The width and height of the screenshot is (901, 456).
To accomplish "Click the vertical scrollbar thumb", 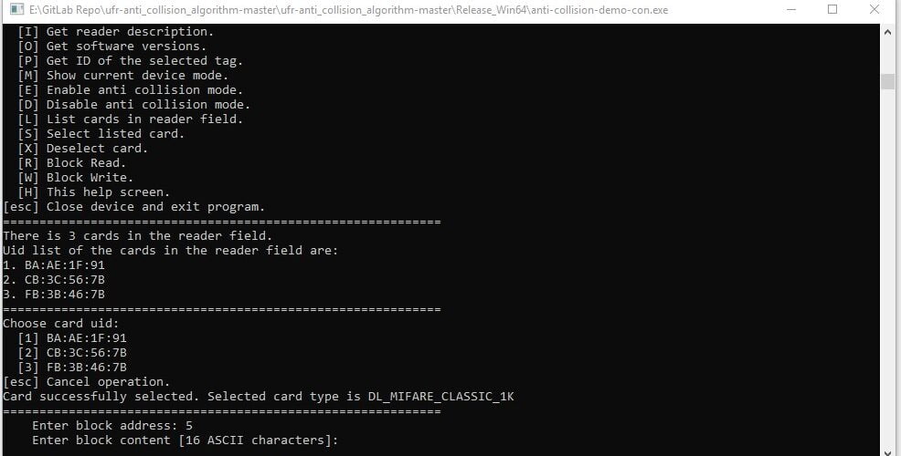I will tap(888, 81).
